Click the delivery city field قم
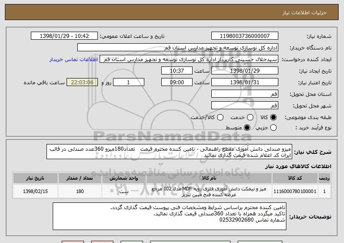Viewport: 344px width, 243px height. (x=245, y=106)
